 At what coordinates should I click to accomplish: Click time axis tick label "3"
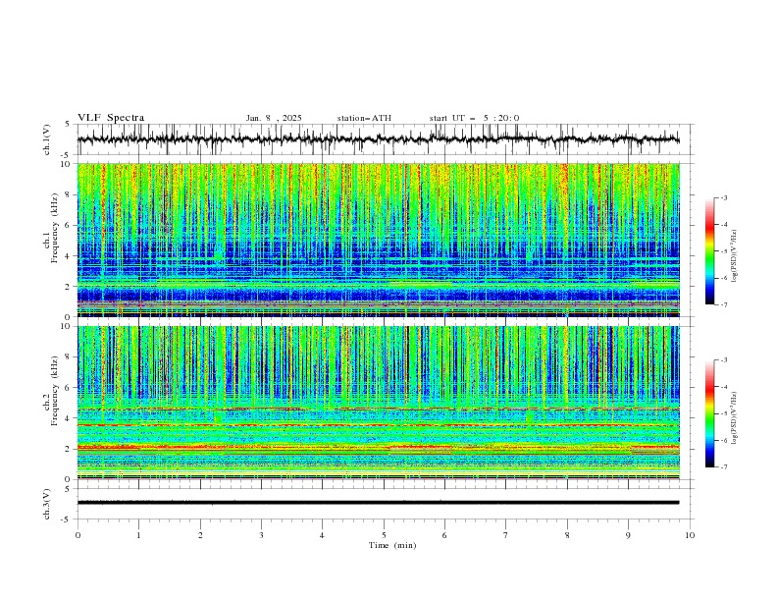[x=261, y=535]
